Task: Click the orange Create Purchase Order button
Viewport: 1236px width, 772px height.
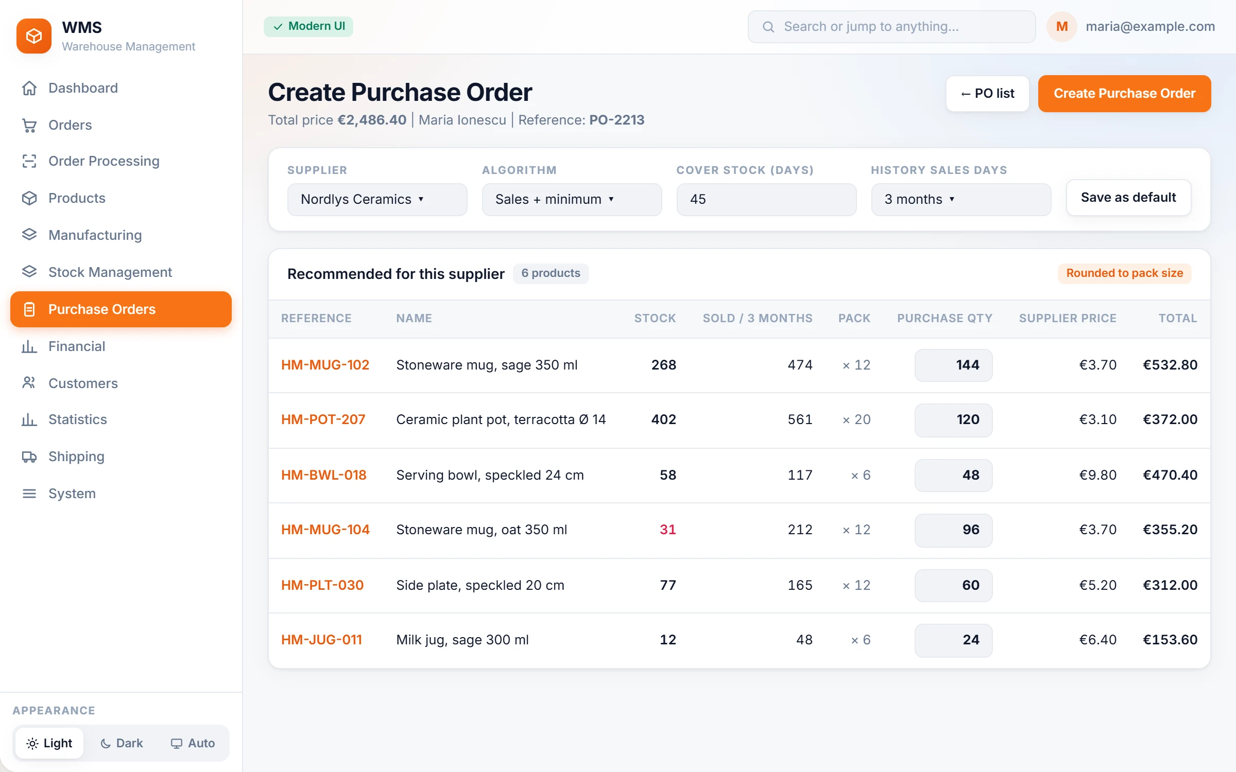Action: tap(1124, 94)
